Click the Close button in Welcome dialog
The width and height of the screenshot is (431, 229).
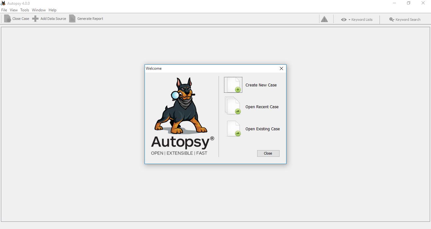(268, 153)
